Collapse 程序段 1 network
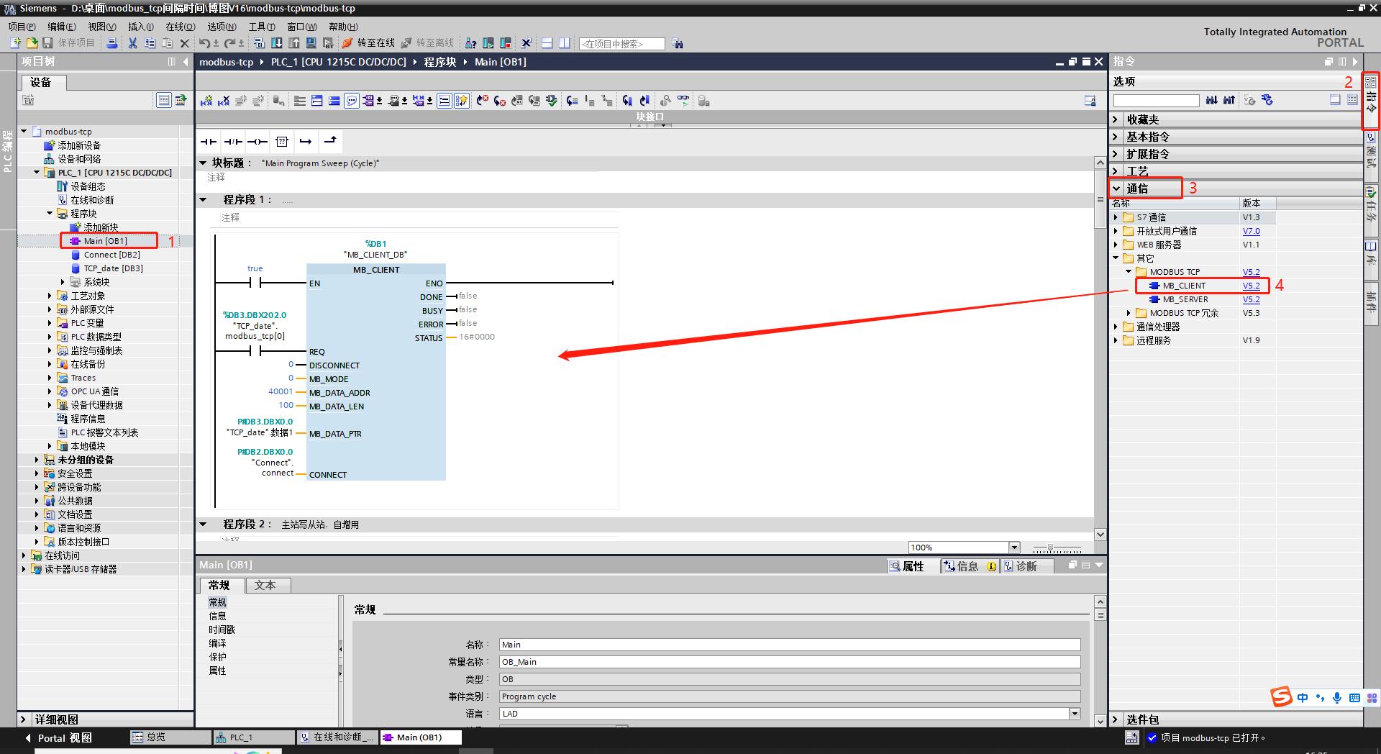Image resolution: width=1381 pixels, height=754 pixels. pyautogui.click(x=203, y=199)
